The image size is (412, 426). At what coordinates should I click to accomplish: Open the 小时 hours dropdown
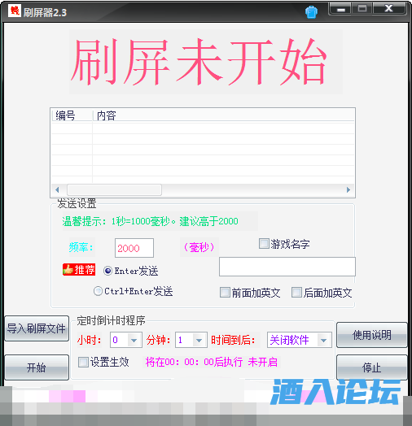tap(134, 340)
